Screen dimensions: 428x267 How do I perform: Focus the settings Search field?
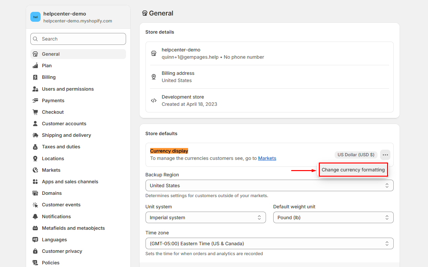tap(78, 39)
